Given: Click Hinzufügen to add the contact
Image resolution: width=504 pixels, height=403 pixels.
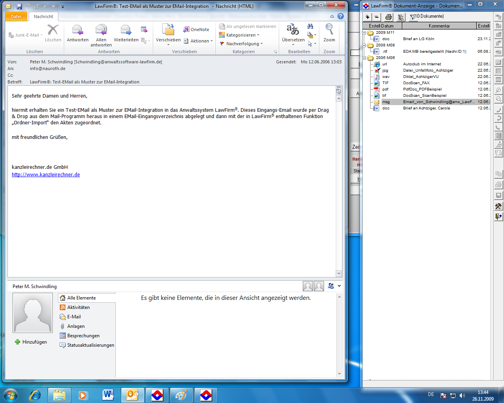Looking at the screenshot, I should [x=31, y=342].
